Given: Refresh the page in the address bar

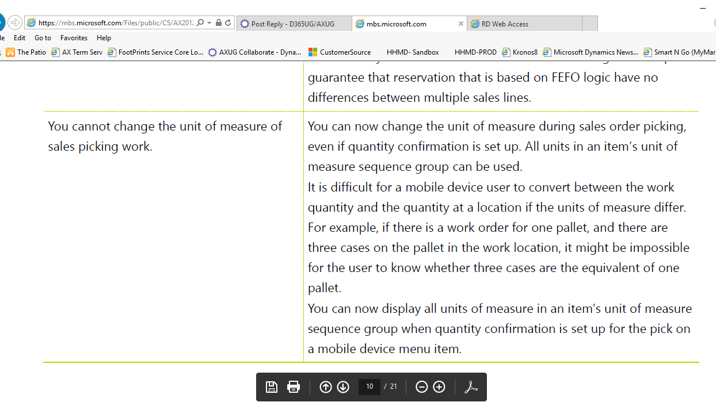Looking at the screenshot, I should click(228, 23).
